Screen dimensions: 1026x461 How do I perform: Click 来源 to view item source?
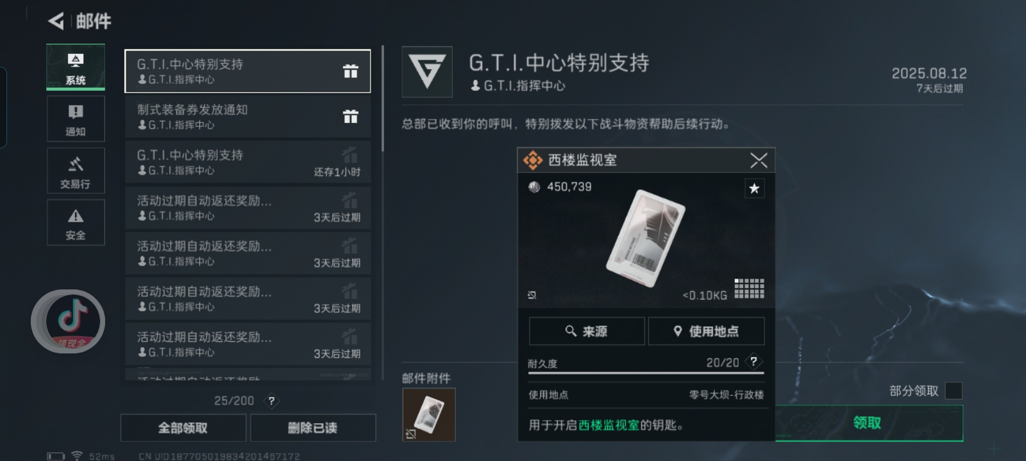[x=587, y=331]
